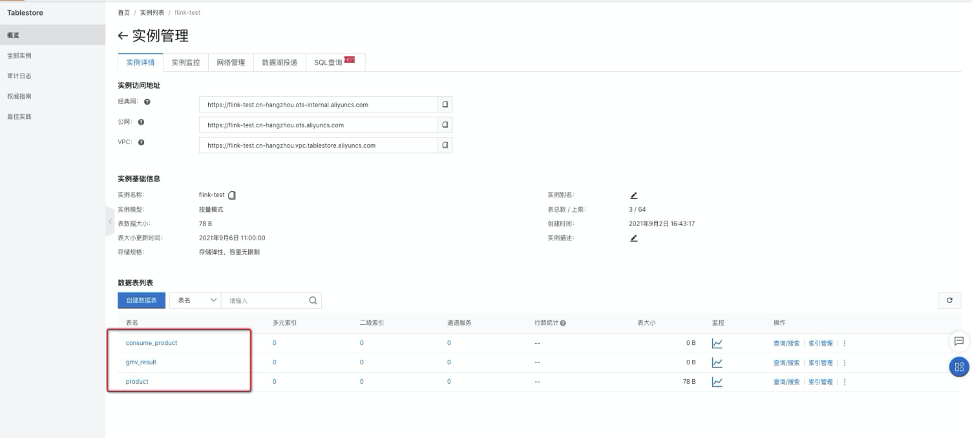This screenshot has height=438, width=972.
Task: Open the product table link
Action: click(137, 382)
